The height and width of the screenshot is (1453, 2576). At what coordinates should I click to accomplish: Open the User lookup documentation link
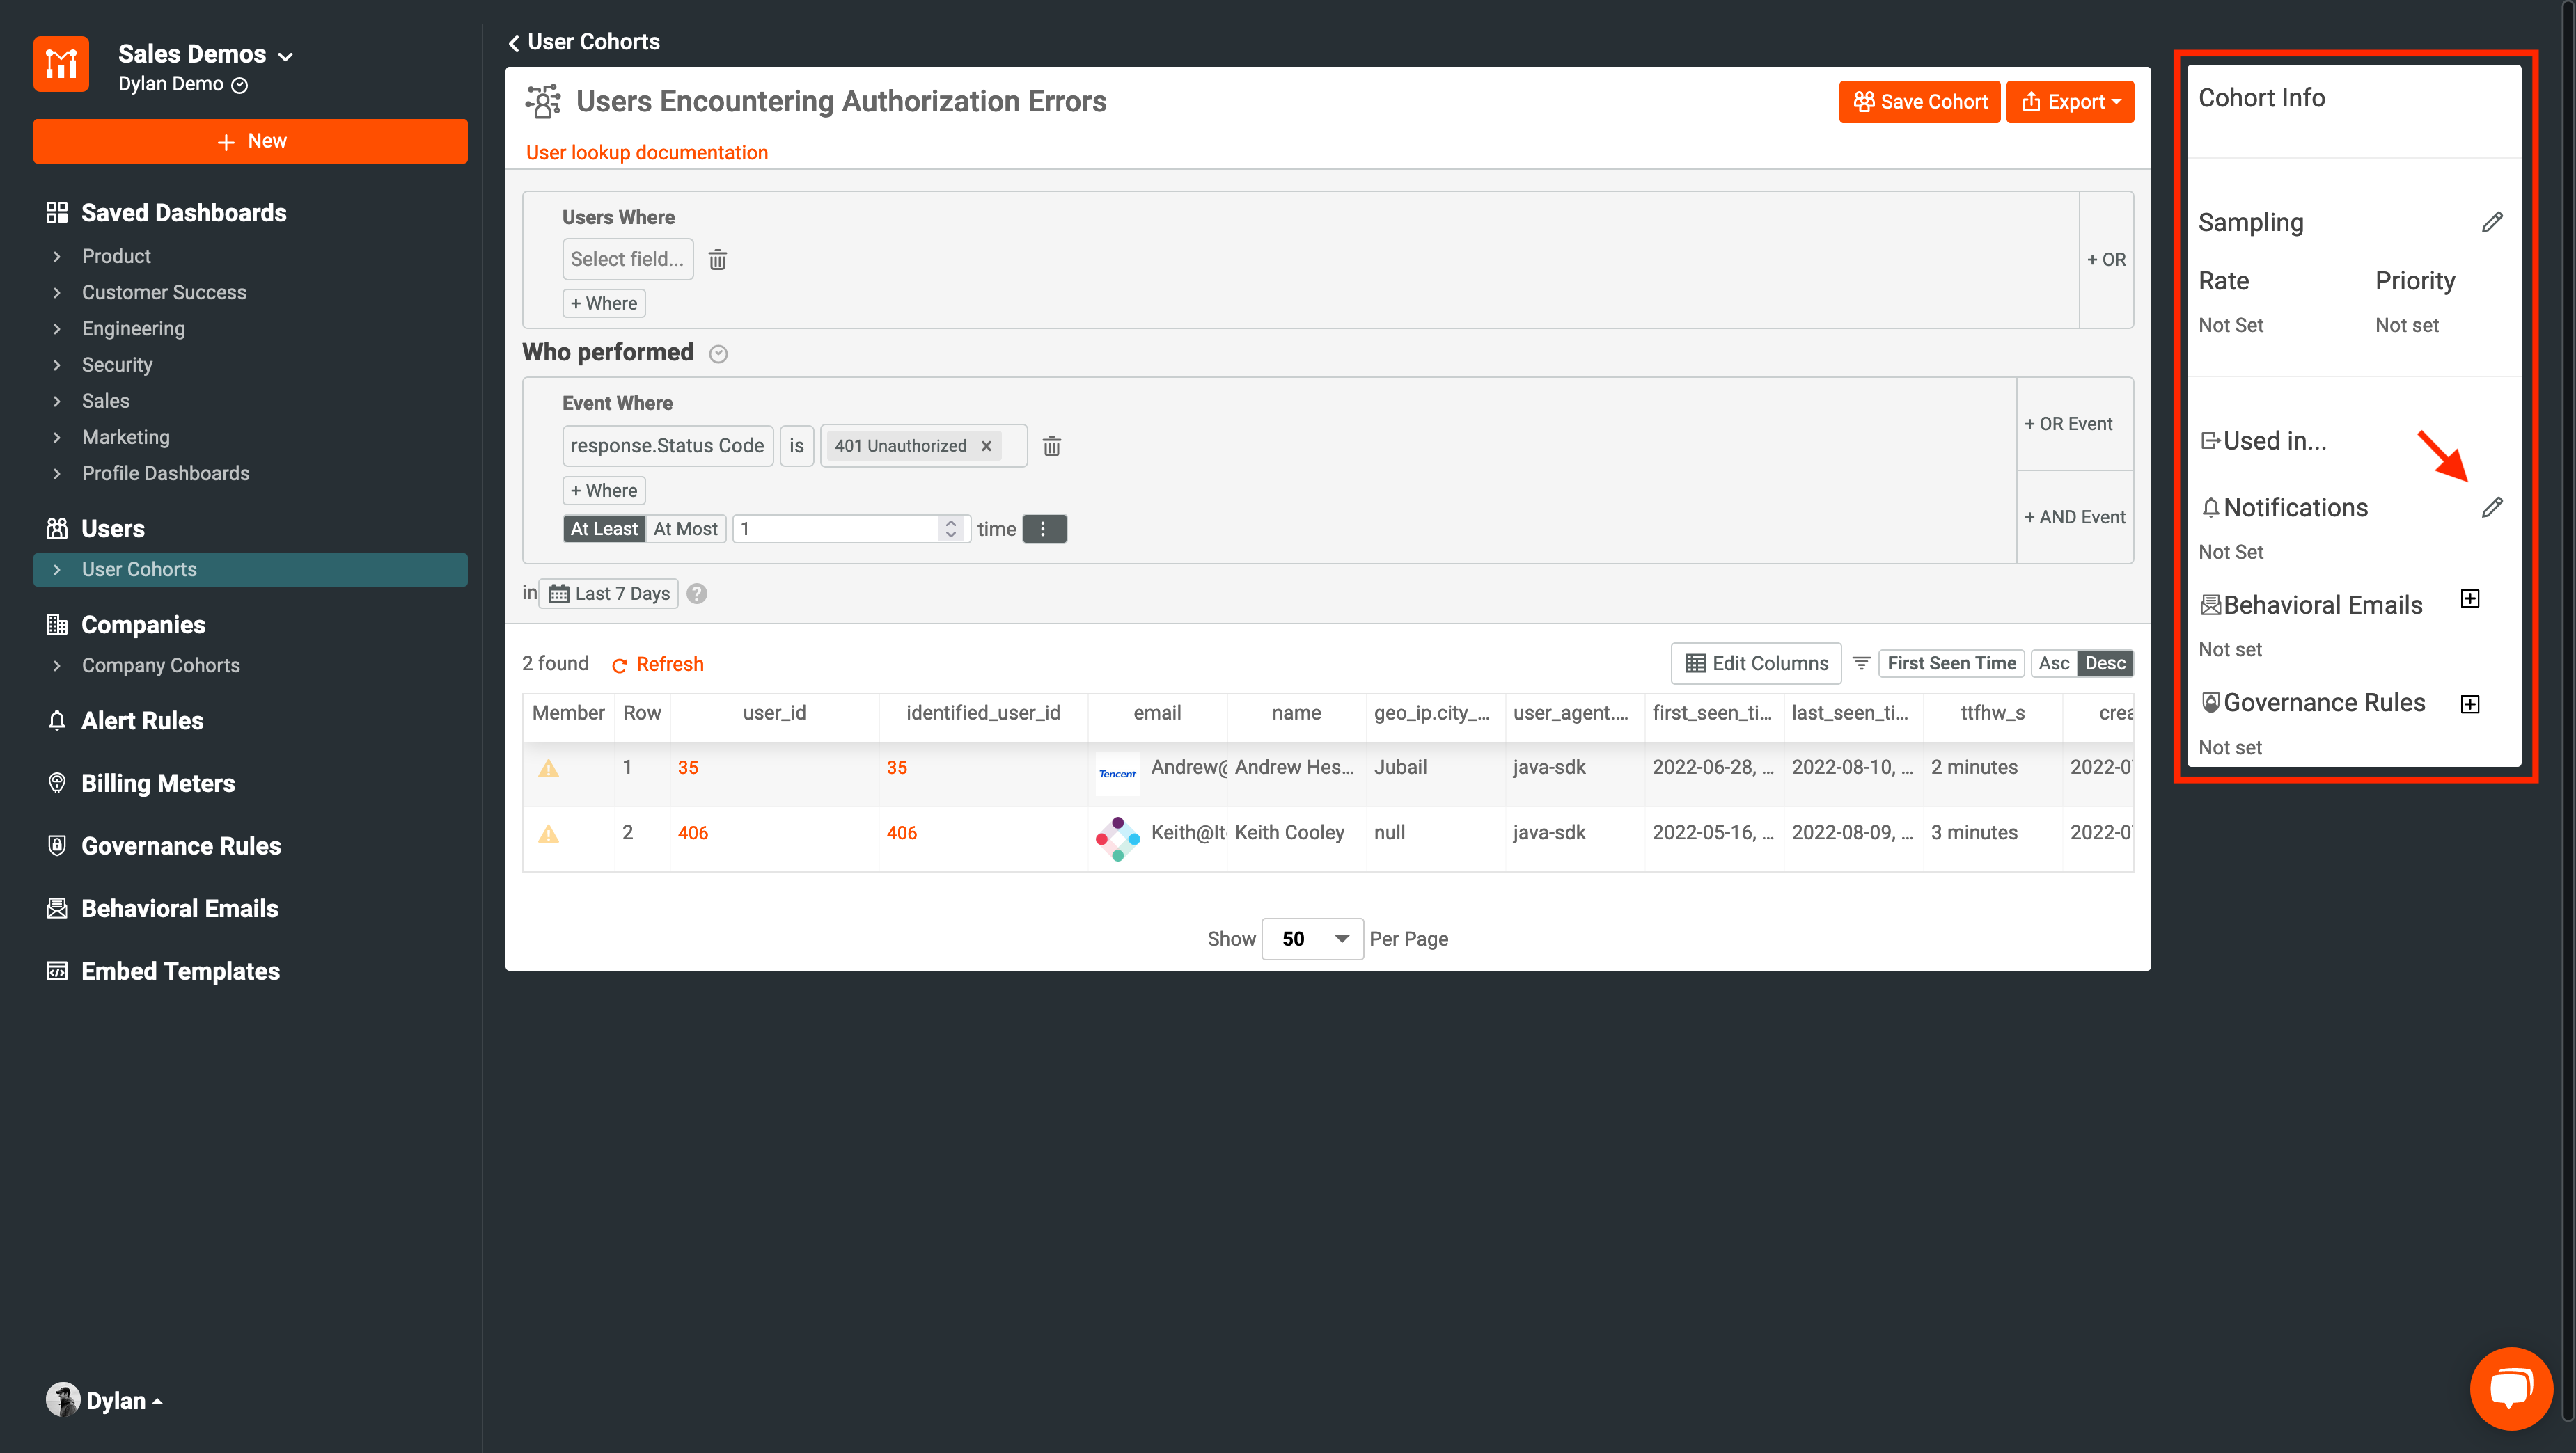tap(646, 152)
